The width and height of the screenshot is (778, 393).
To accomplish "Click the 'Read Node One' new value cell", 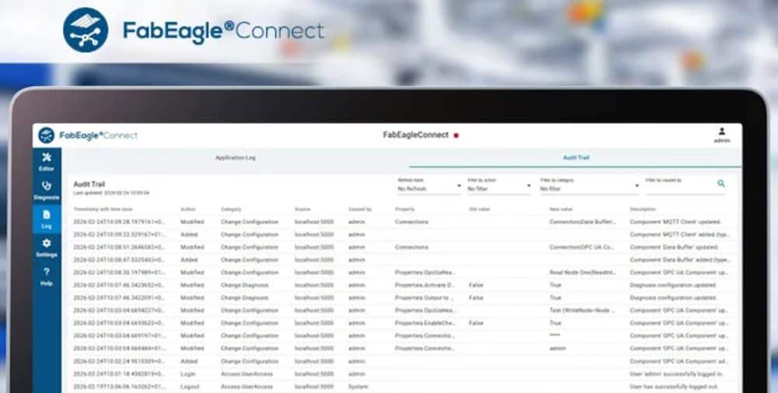I will pos(582,272).
